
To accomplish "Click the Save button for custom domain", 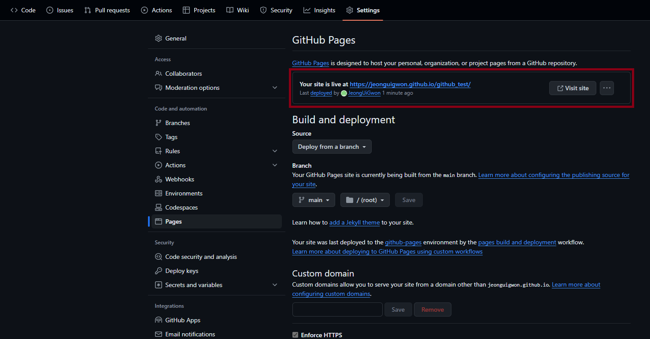I will (x=398, y=310).
